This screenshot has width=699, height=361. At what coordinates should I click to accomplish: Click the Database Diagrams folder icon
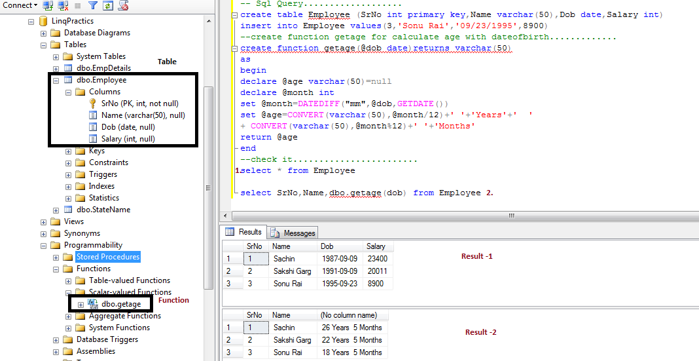55,33
